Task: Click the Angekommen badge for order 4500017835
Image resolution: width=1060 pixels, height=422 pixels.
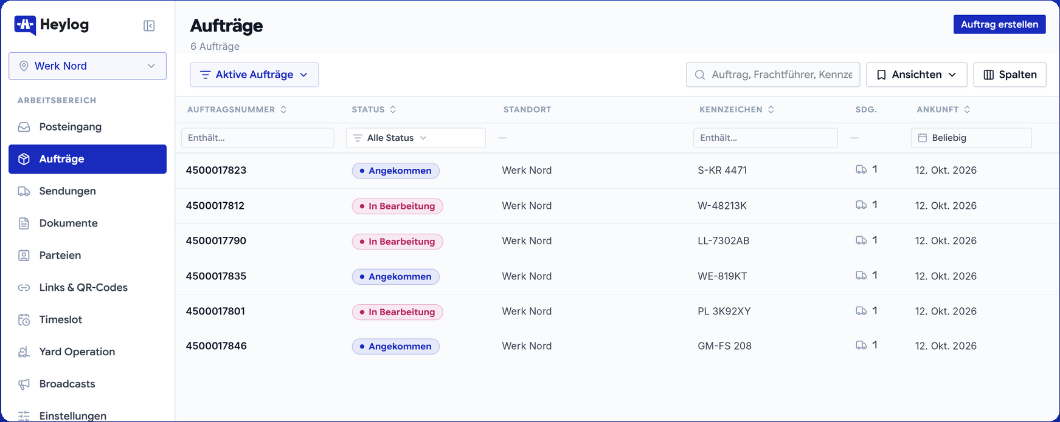Action: (395, 277)
